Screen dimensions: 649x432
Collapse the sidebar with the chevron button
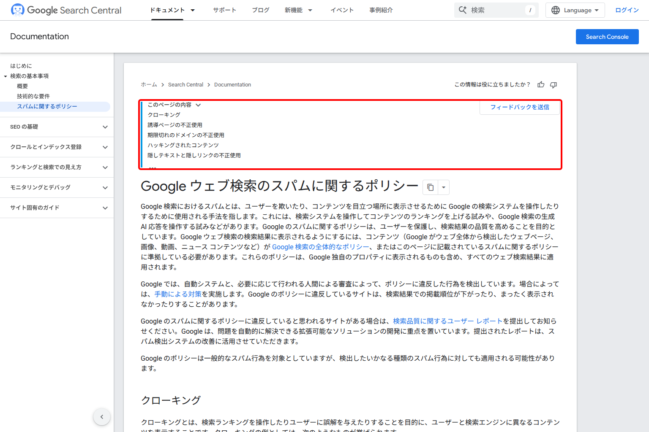[x=102, y=417]
